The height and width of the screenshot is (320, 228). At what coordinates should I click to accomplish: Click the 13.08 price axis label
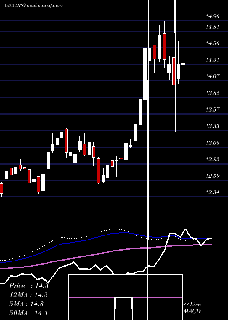tap(212, 143)
